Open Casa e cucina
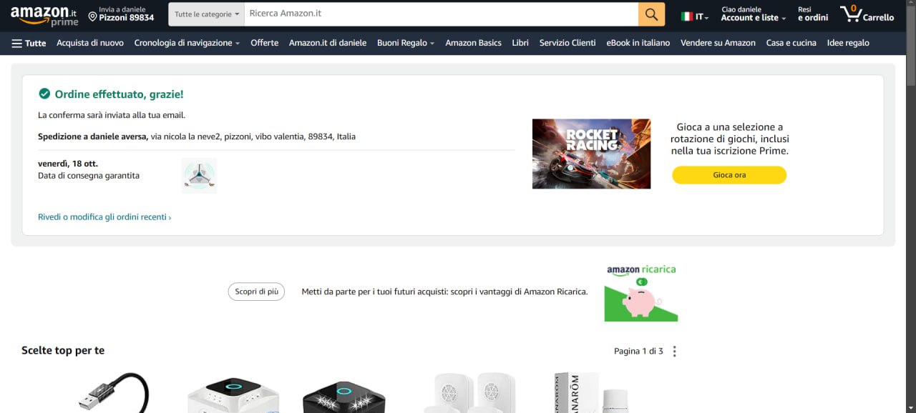This screenshot has width=916, height=413. coord(791,43)
